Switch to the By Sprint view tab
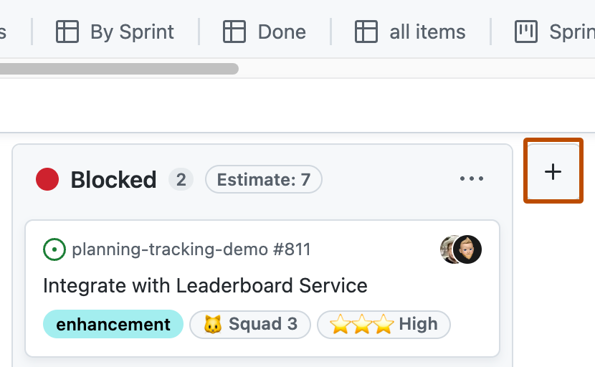This screenshot has height=367, width=595. (x=115, y=32)
